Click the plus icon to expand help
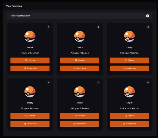The width and height of the screenshot is (158, 138). 147,16
